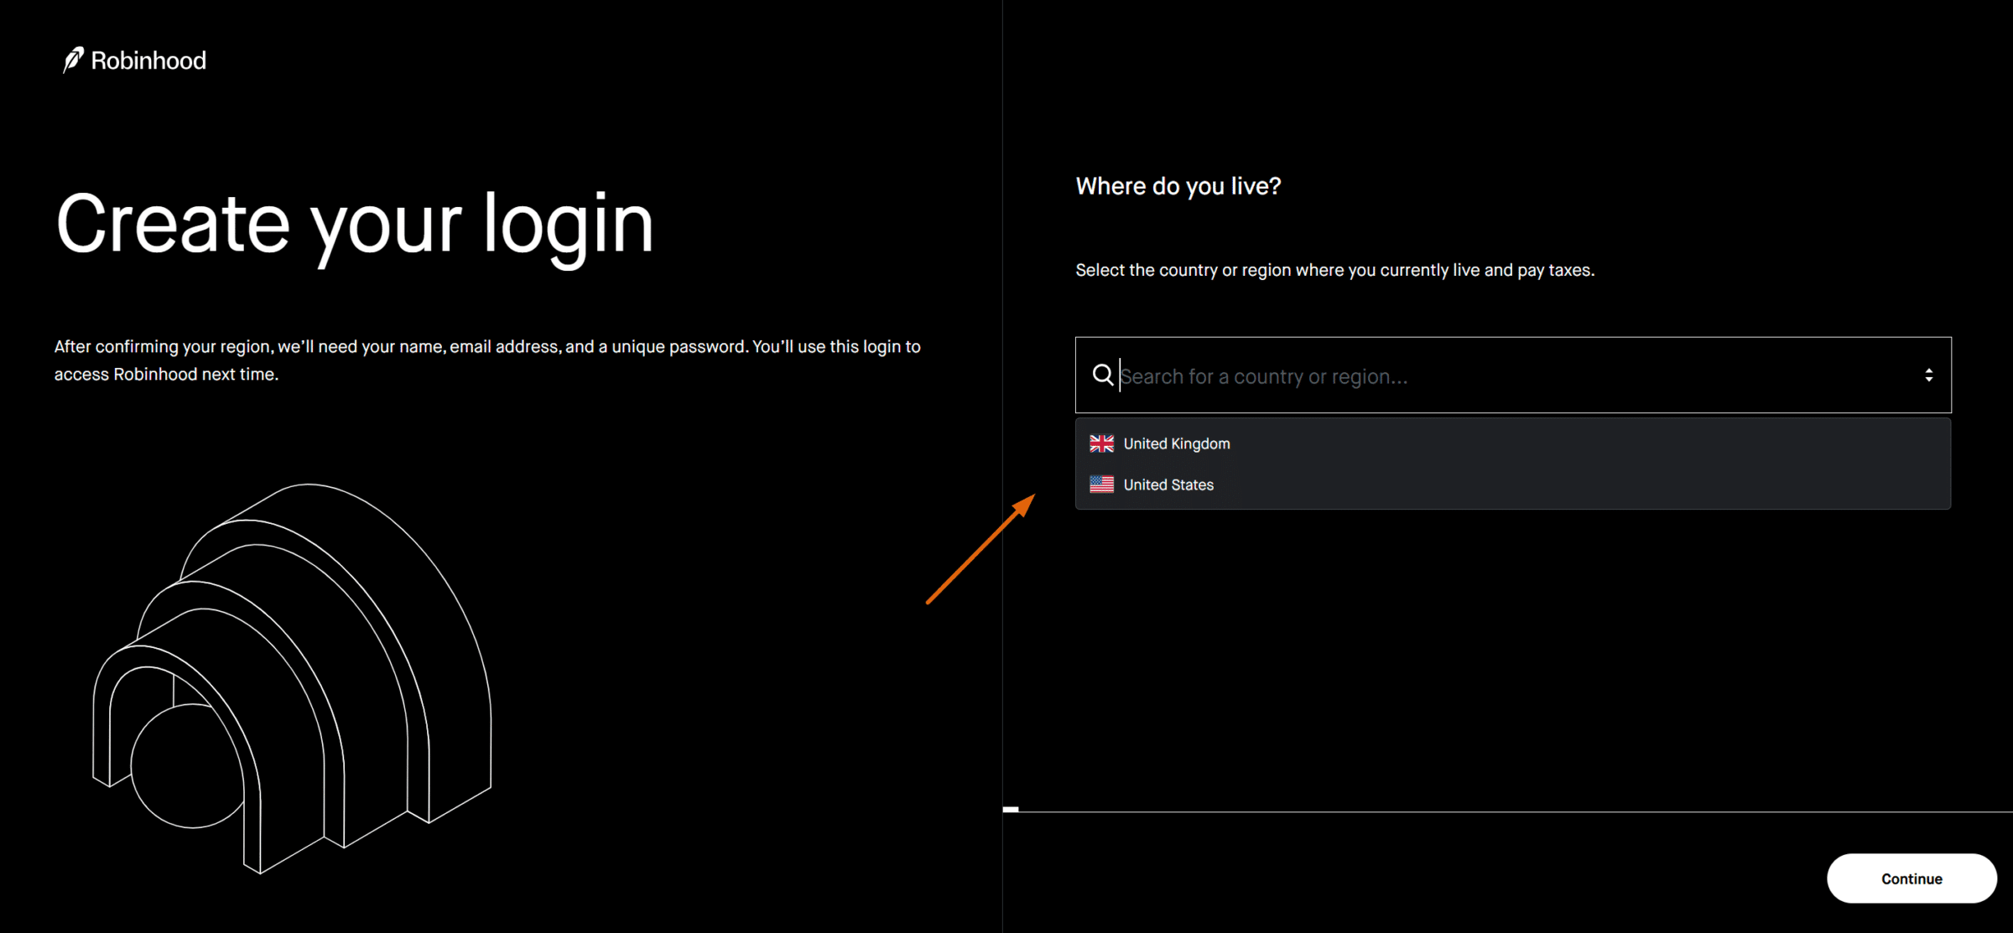Image resolution: width=2013 pixels, height=933 pixels.
Task: Toggle the country list up-down arrows
Action: pos(1928,375)
